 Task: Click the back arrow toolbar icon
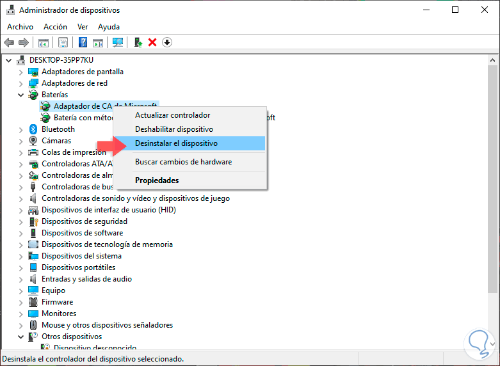coord(9,42)
